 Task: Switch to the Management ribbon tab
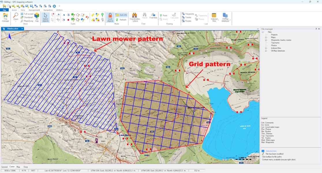pos(34,10)
